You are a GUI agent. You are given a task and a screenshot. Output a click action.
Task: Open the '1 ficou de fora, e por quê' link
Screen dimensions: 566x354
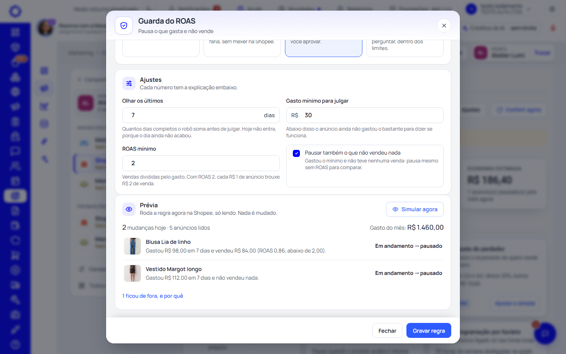[153, 296]
